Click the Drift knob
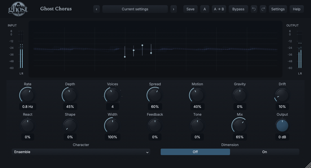Viewport: 311px width, 168px height. (x=282, y=95)
